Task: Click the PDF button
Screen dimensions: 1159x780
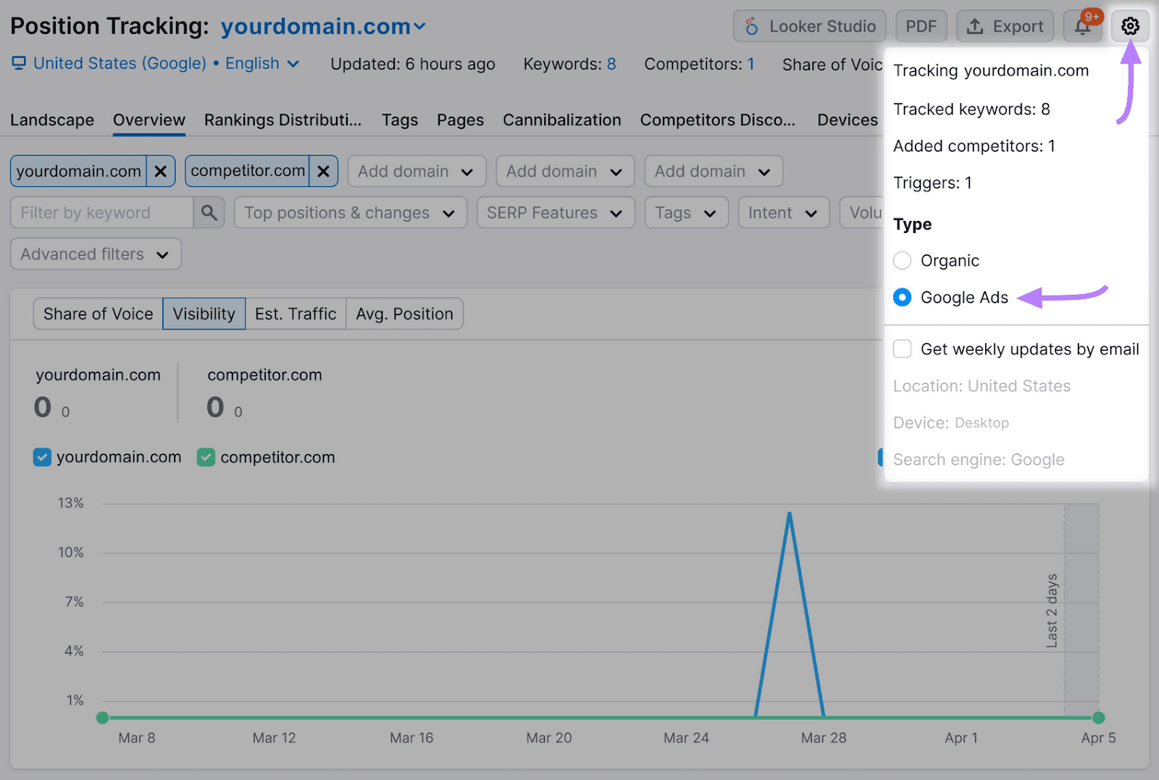Action: tap(921, 26)
